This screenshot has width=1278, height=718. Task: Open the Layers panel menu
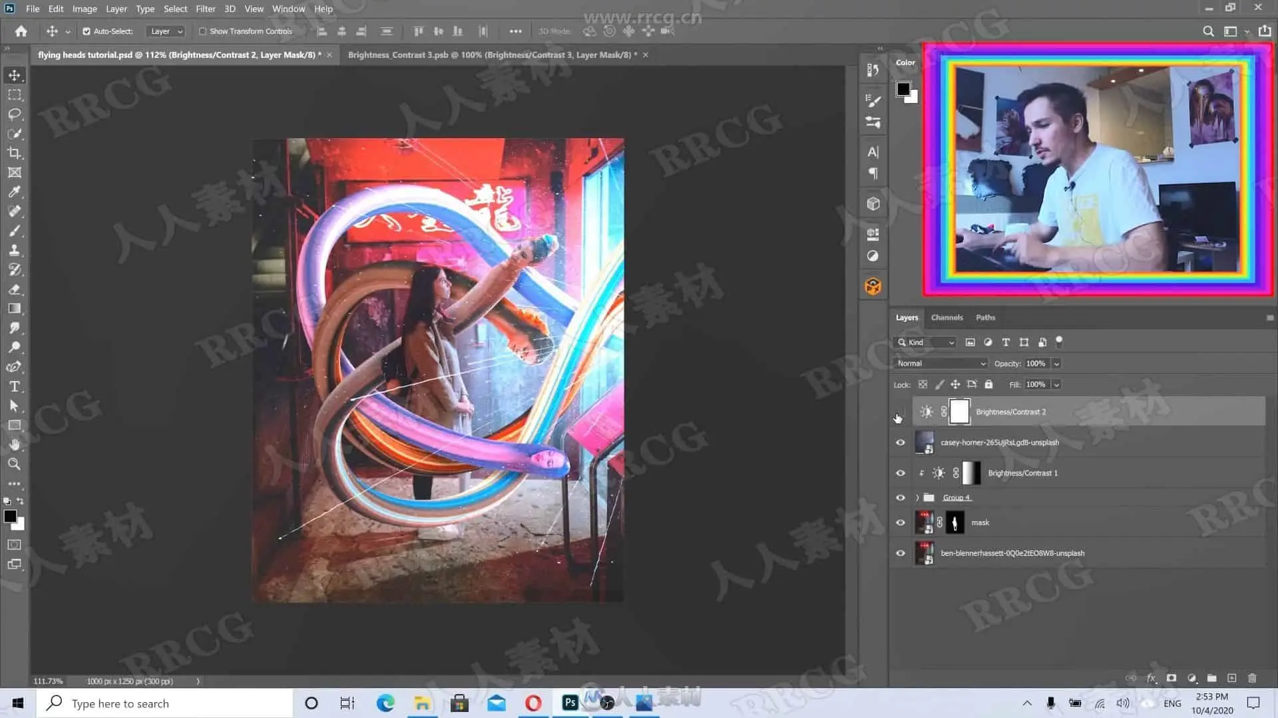1270,318
